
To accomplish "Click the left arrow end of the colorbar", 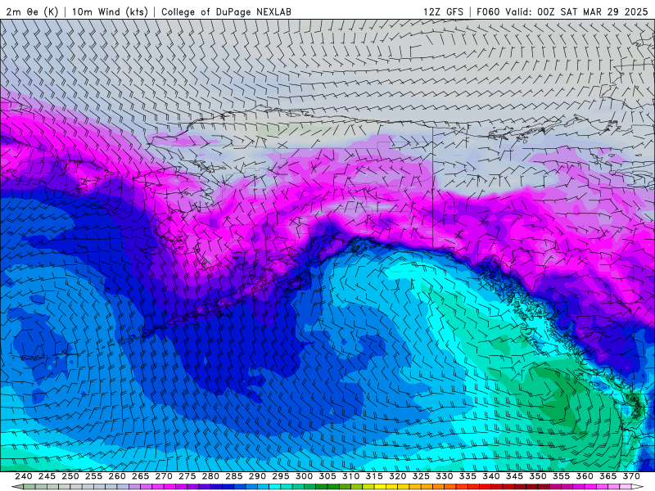I will pos(16,487).
